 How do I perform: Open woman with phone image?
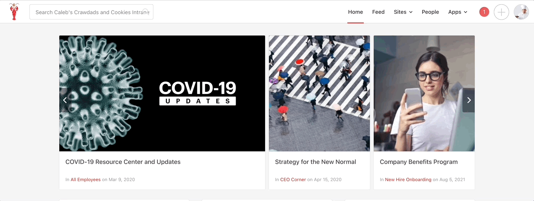(424, 93)
